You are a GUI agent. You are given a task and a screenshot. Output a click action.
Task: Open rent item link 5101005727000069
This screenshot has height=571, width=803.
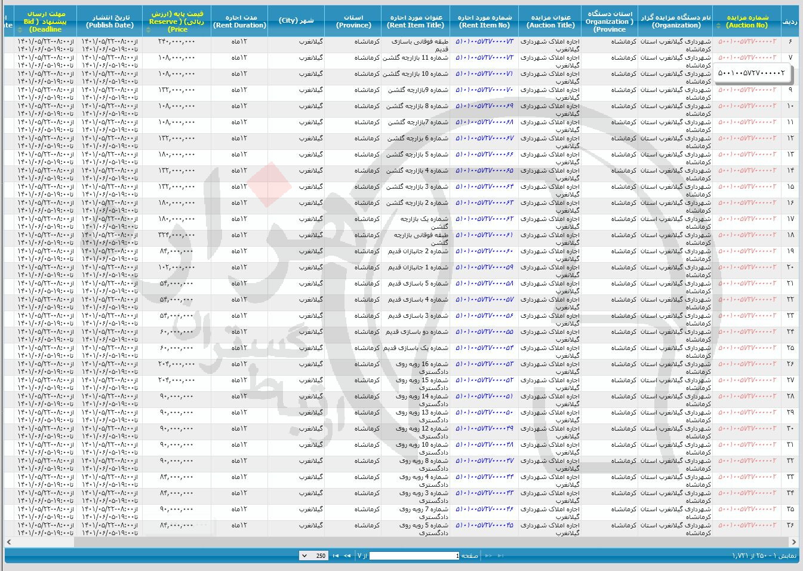pos(484,106)
